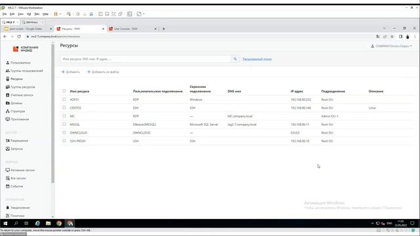Viewport: 420px width, 236px height.
Task: Open Все сессии in sidebar
Action: point(16,178)
